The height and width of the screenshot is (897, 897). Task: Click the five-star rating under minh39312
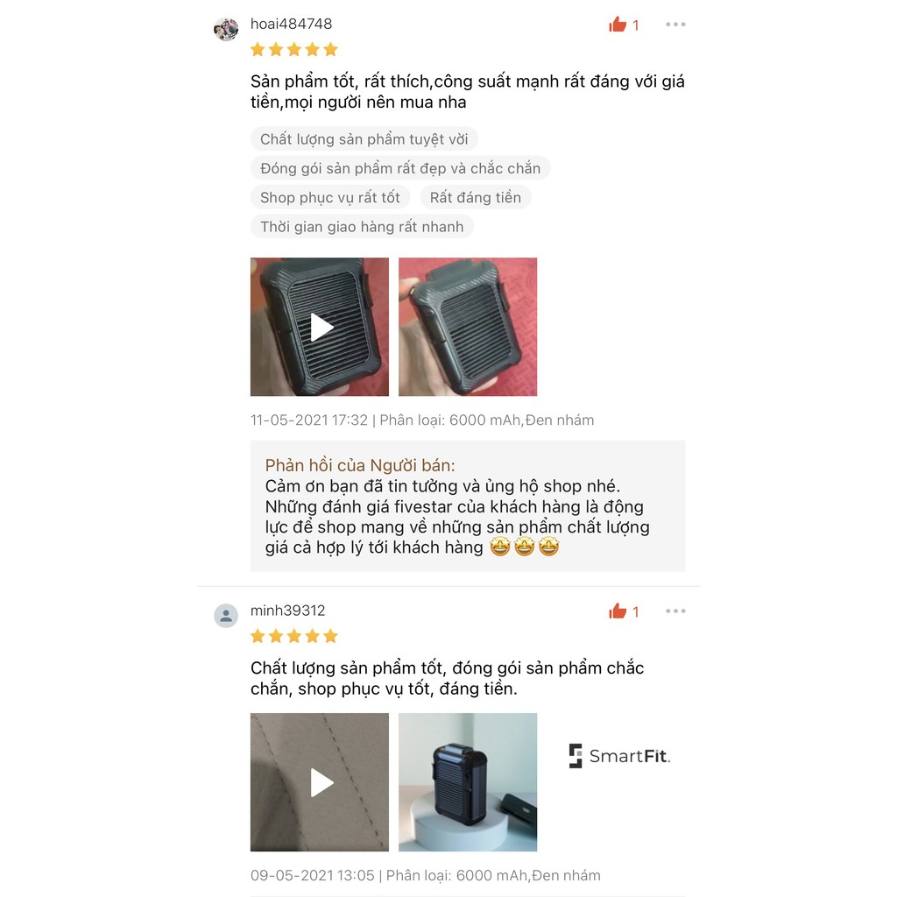[x=294, y=636]
